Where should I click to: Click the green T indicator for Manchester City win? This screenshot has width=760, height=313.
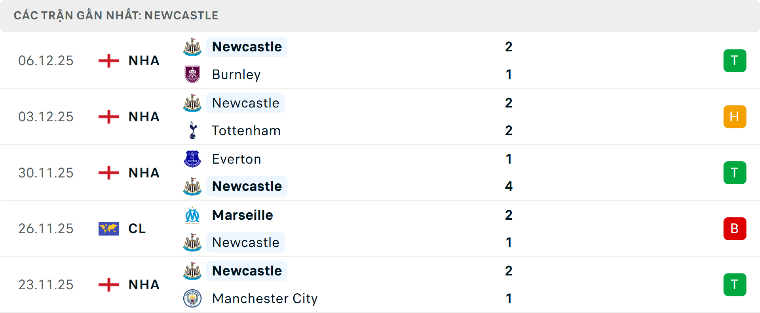click(x=735, y=285)
